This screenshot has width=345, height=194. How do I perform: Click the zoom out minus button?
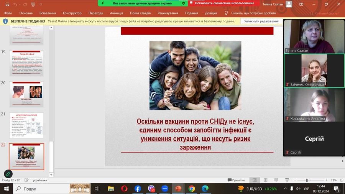tap(295, 180)
